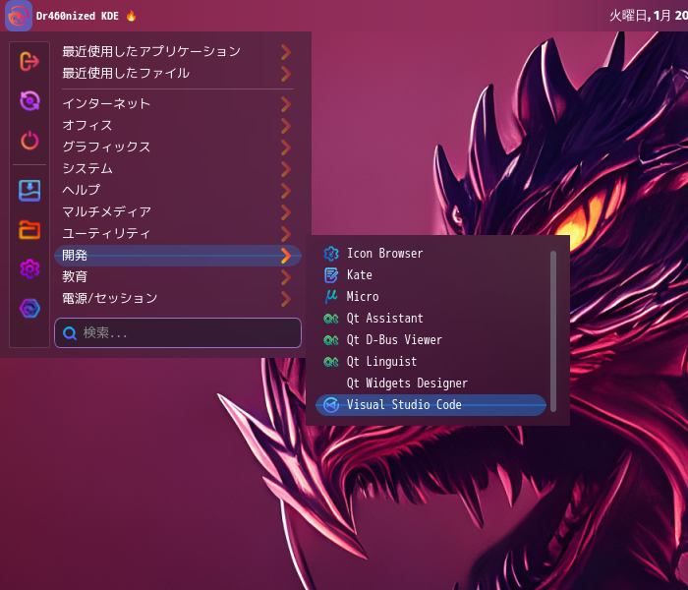The height and width of the screenshot is (590, 688).
Task: Select the オフィス menu entry
Action: pyautogui.click(x=178, y=126)
